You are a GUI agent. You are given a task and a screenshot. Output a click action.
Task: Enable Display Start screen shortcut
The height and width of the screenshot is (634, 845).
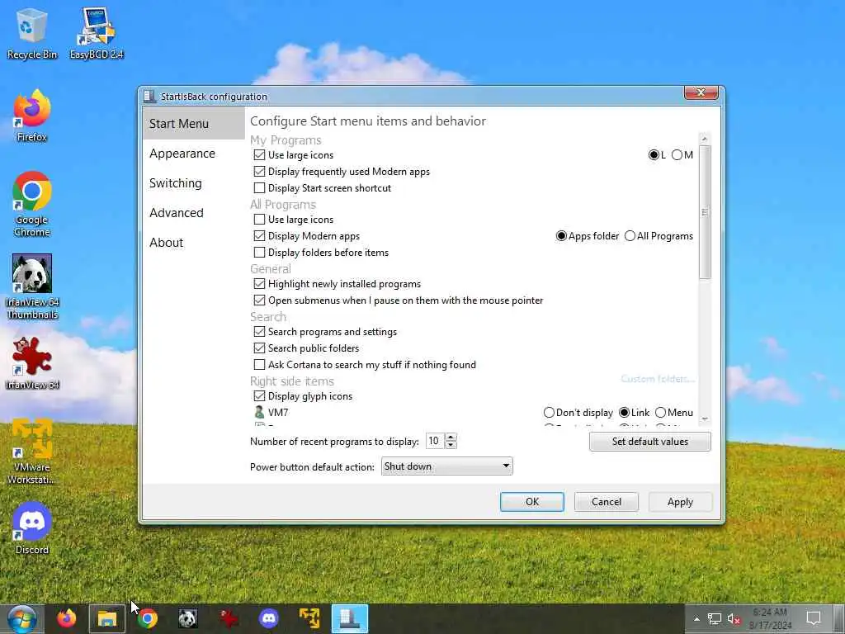tap(259, 188)
